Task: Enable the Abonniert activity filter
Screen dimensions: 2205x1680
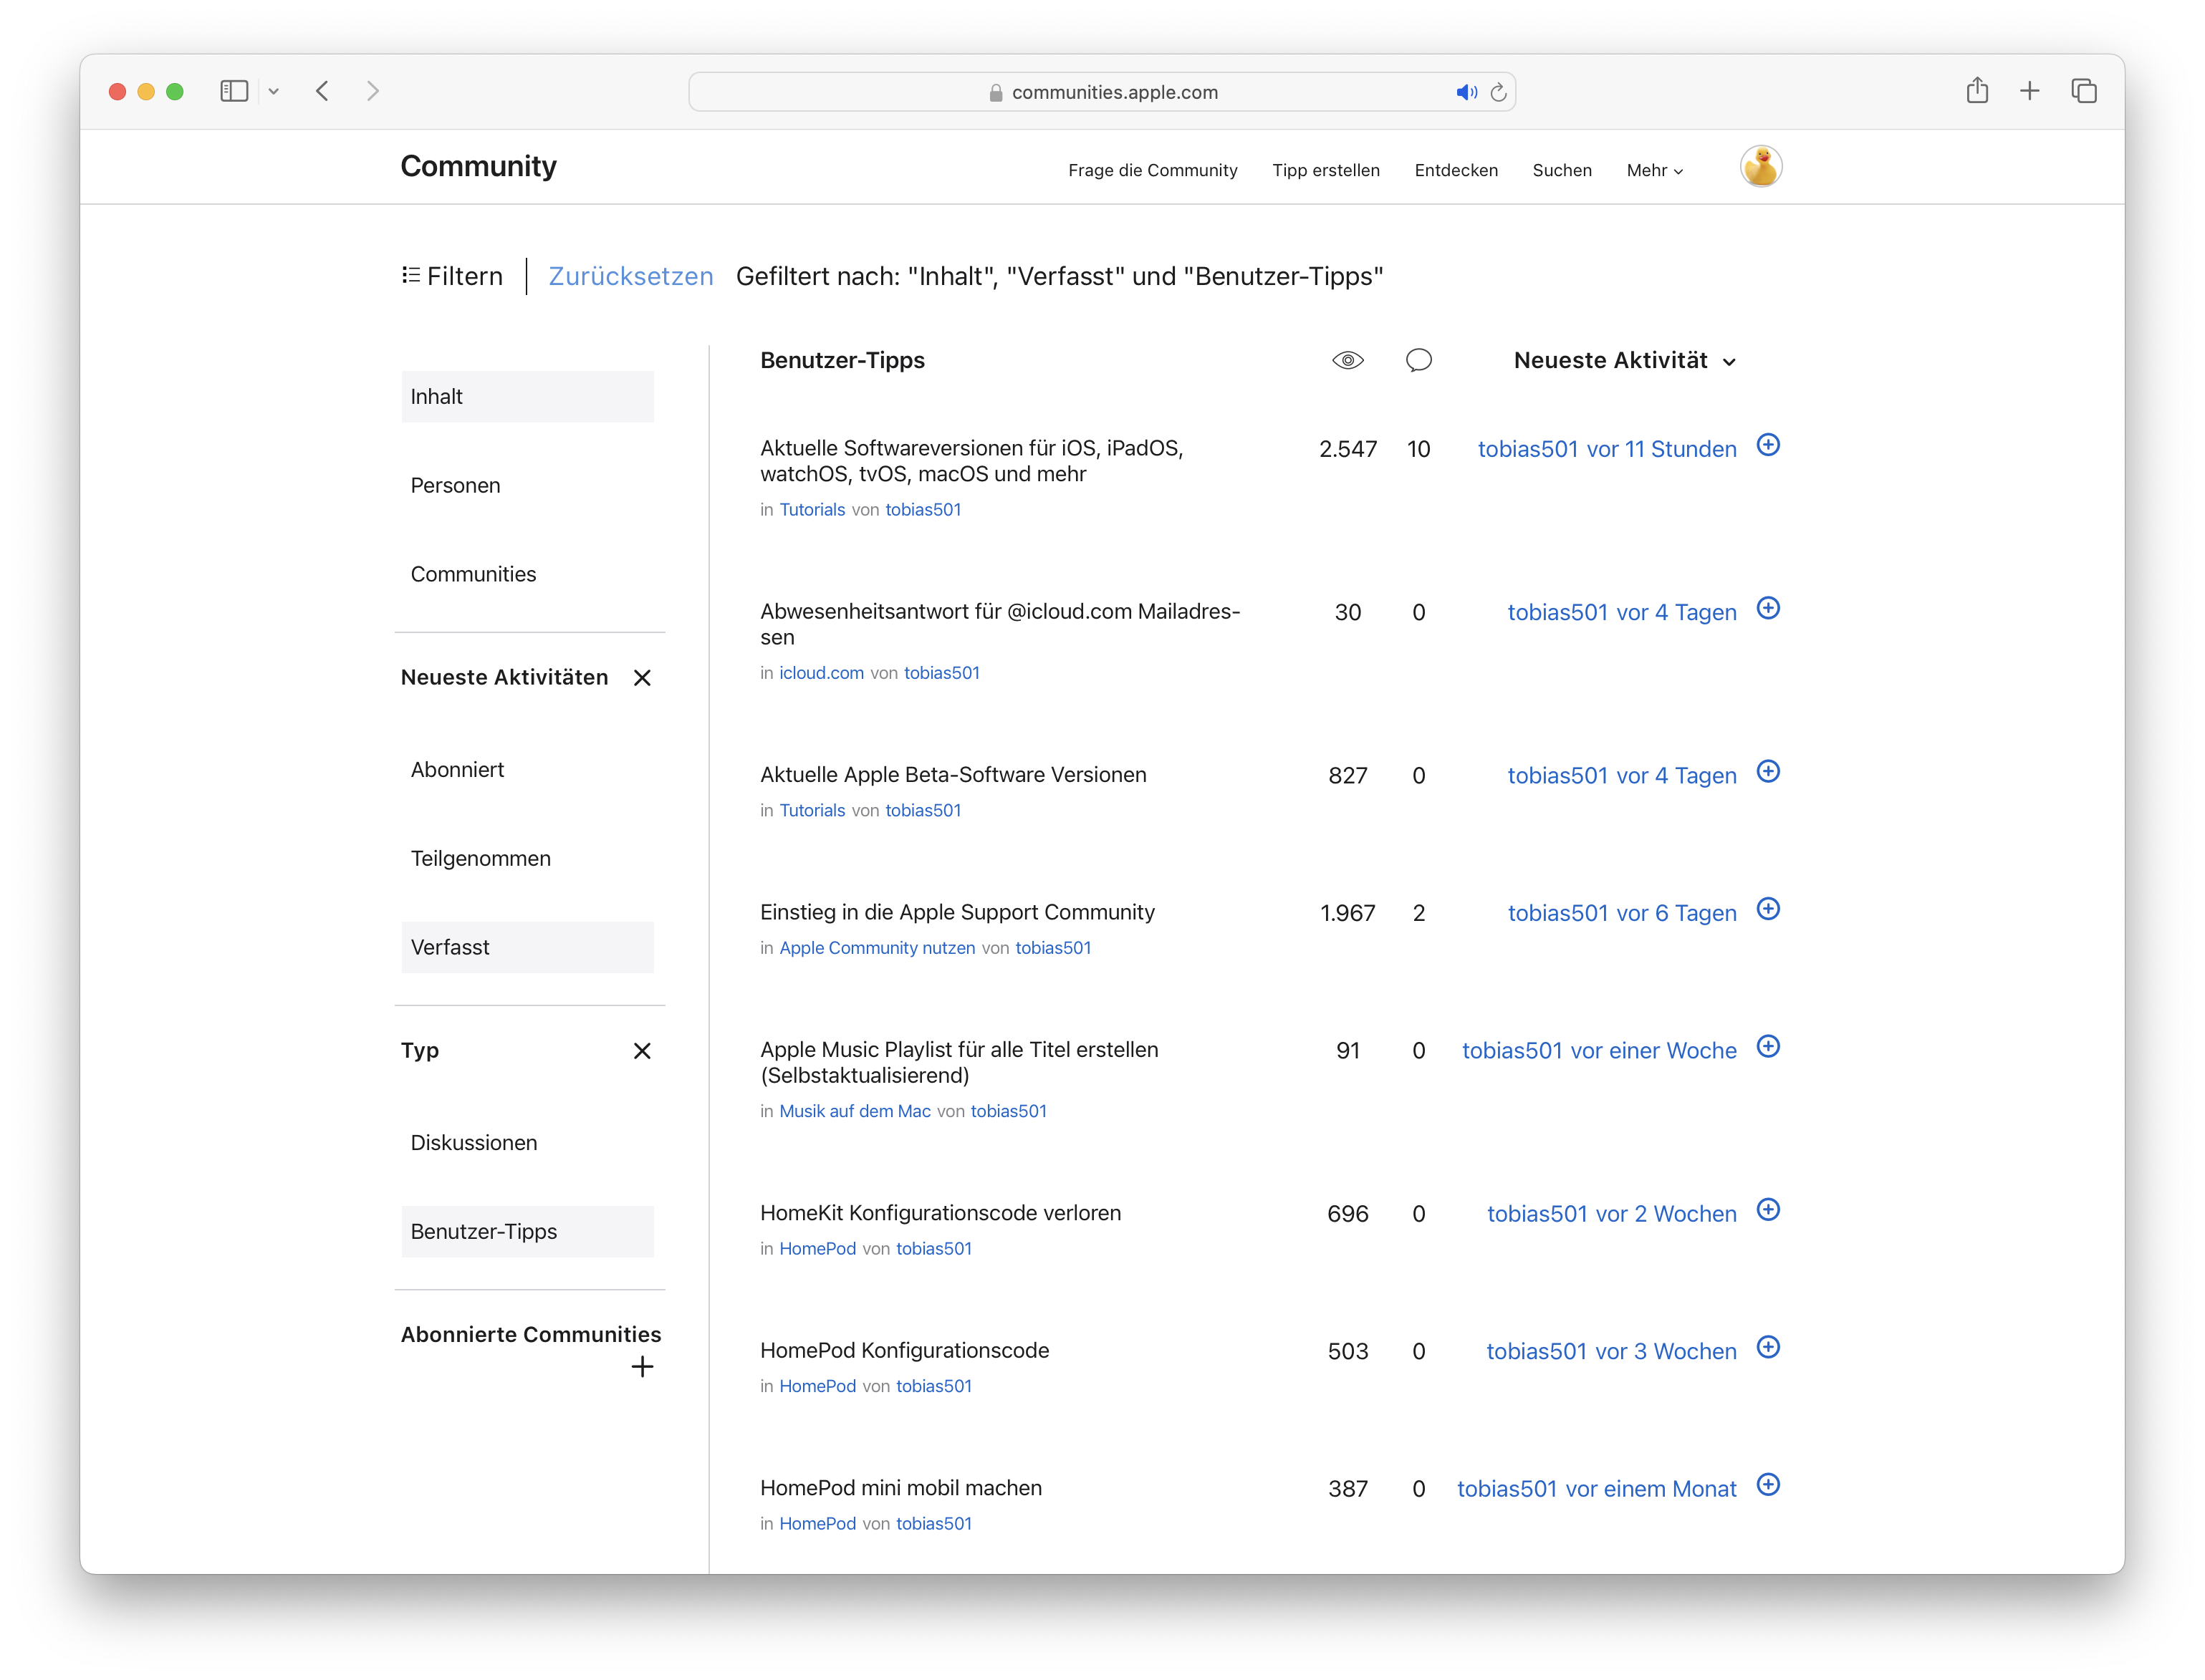Action: [457, 769]
